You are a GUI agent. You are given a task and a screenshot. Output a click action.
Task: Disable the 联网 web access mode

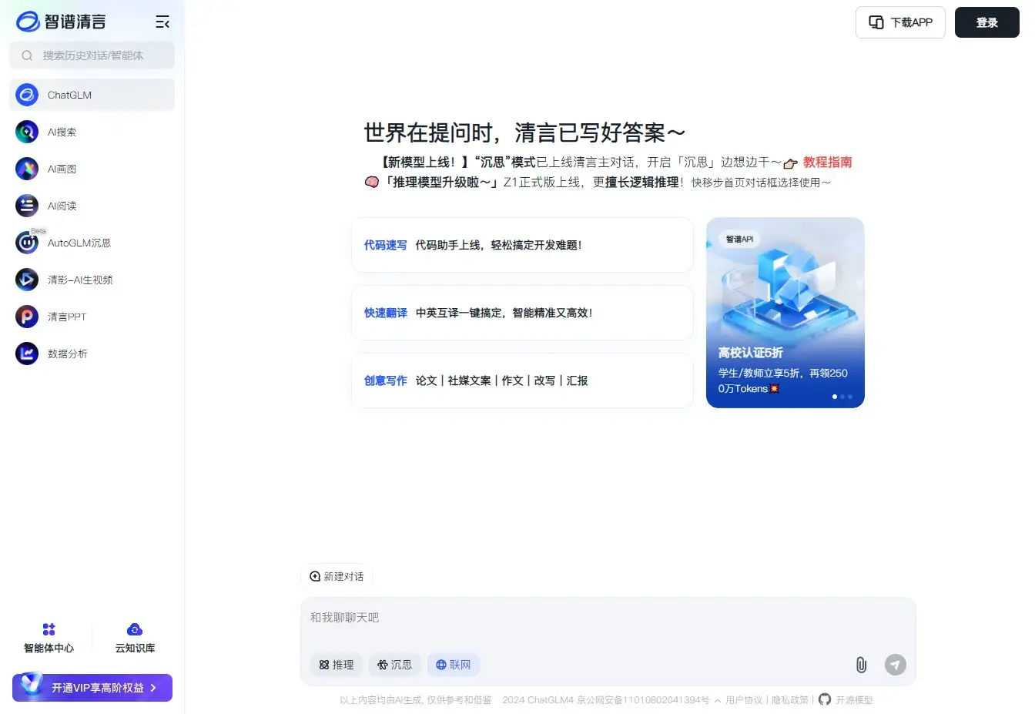(454, 664)
